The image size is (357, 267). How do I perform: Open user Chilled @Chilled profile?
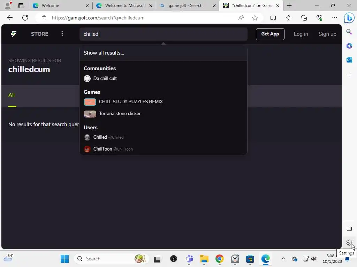pos(108,137)
